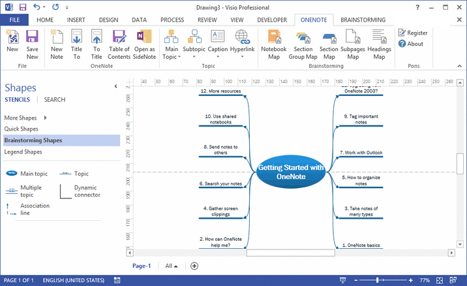Click the Redo icon in quick access toolbar
Screen dimensions: 467x286
pyautogui.click(x=55, y=7)
